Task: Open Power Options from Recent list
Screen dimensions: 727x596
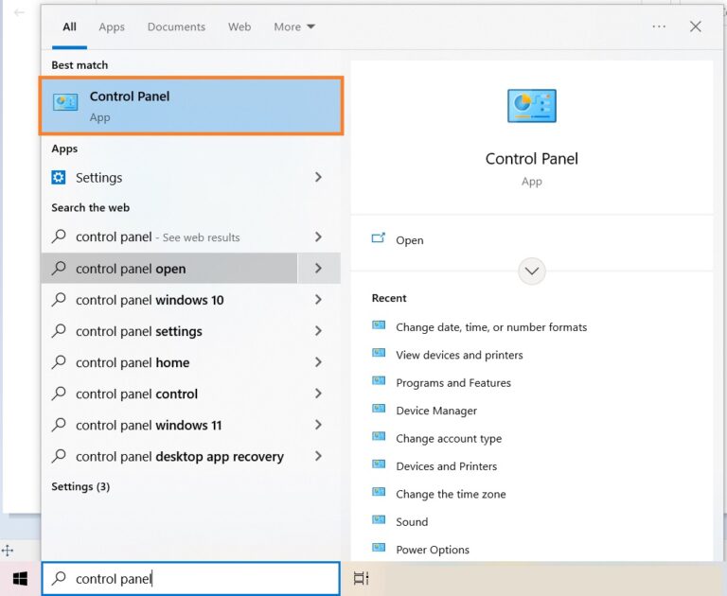Action: click(x=432, y=550)
